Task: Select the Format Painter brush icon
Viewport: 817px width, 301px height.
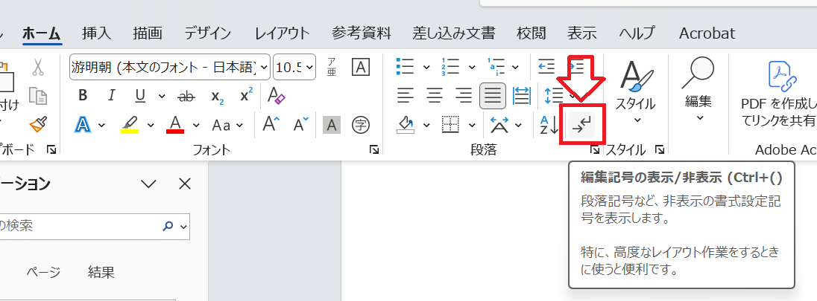Action: (x=39, y=124)
